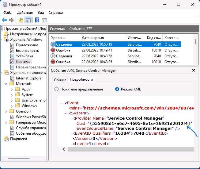The width and height of the screenshot is (200, 169).
Task: Open the Файл menu
Action: point(8,13)
